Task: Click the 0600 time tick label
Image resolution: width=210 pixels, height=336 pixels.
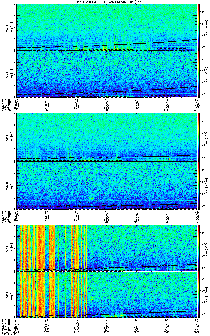Action: click(196, 332)
